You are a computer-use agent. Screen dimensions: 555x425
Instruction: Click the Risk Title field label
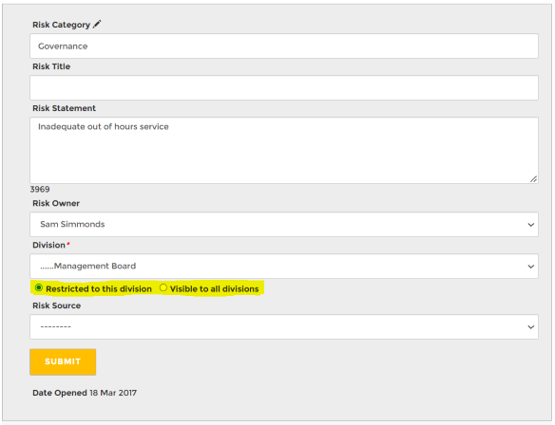pos(51,66)
